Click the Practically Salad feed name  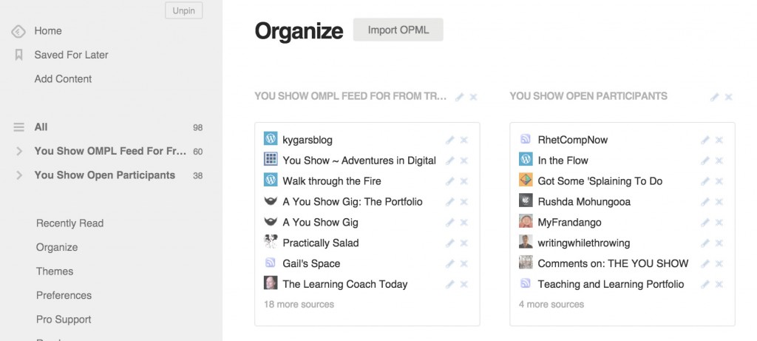pos(321,243)
